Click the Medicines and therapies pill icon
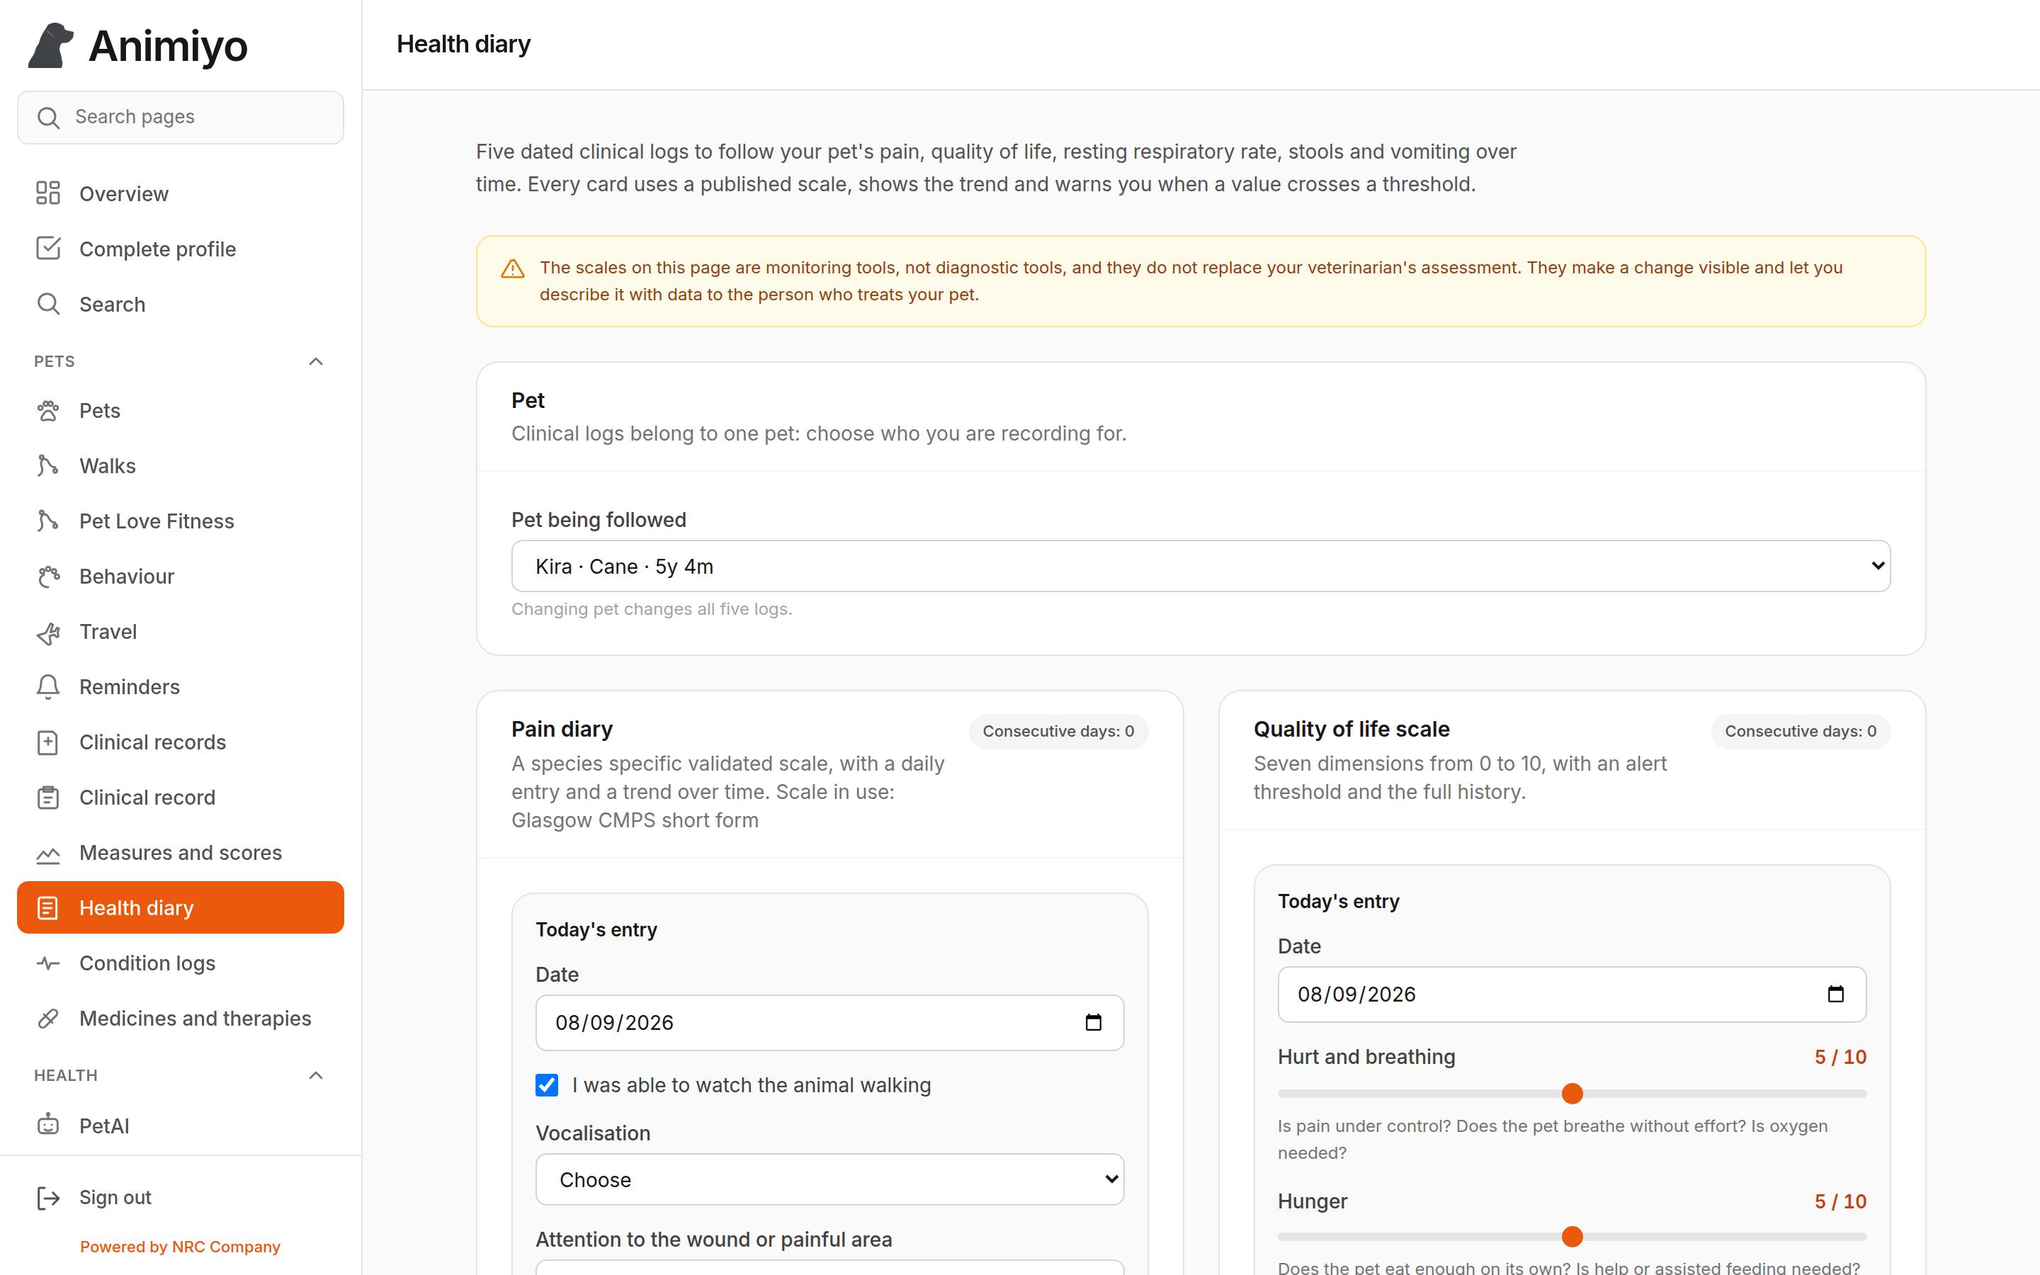The height and width of the screenshot is (1275, 2040). click(x=48, y=1018)
